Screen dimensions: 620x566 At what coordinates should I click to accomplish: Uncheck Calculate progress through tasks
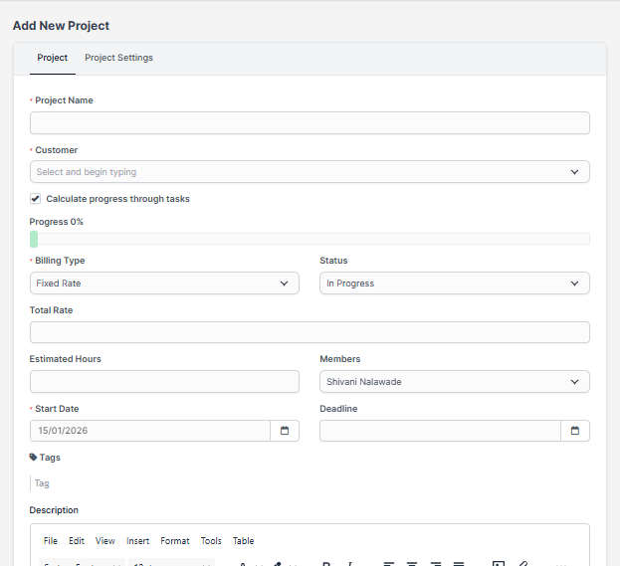(36, 199)
